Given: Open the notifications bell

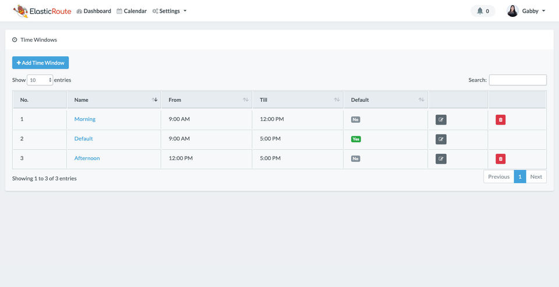Looking at the screenshot, I should pyautogui.click(x=483, y=11).
